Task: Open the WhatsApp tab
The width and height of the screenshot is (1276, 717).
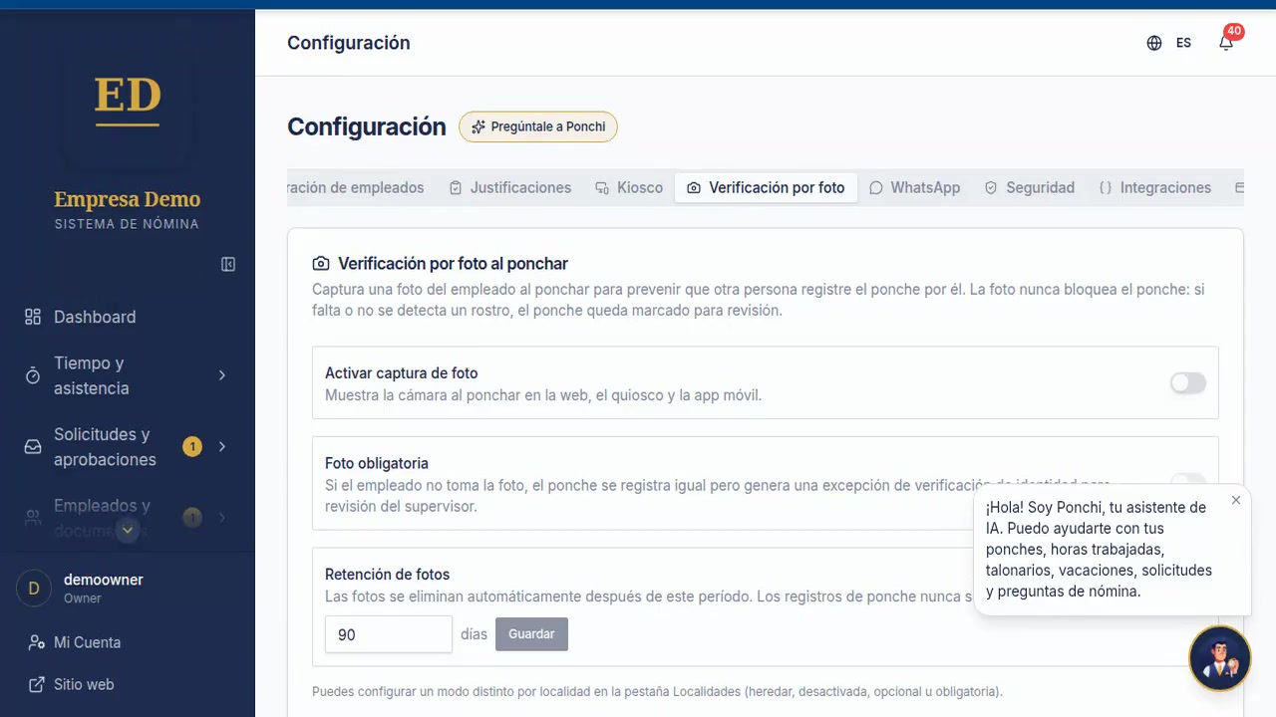Action: coord(914,187)
